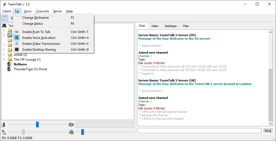
Task: Select the szotak (2) channel
Action: pos(20,55)
